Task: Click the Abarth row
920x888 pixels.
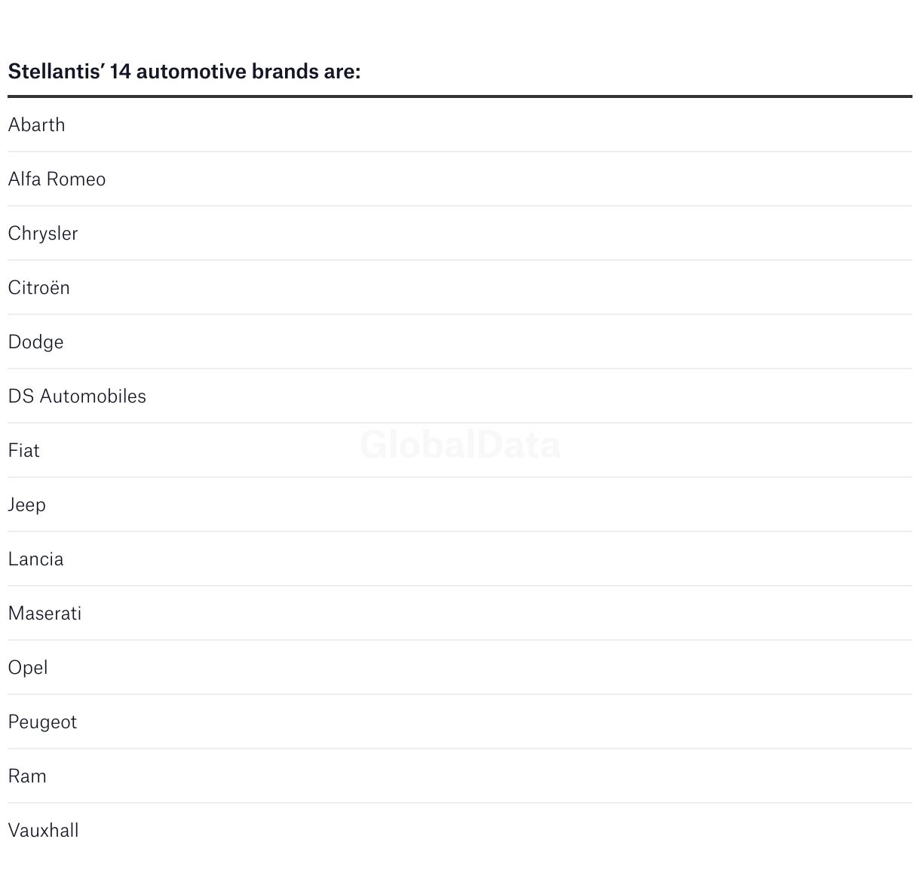Action: (x=460, y=124)
